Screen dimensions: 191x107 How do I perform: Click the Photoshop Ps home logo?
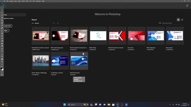tap(4, 5)
